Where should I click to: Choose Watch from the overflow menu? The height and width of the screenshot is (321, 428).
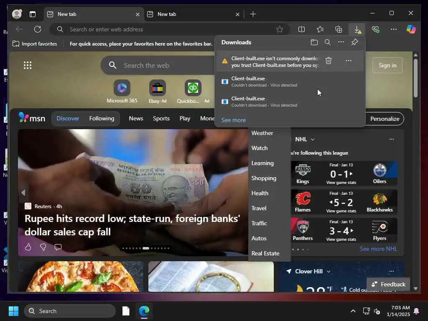click(x=260, y=148)
